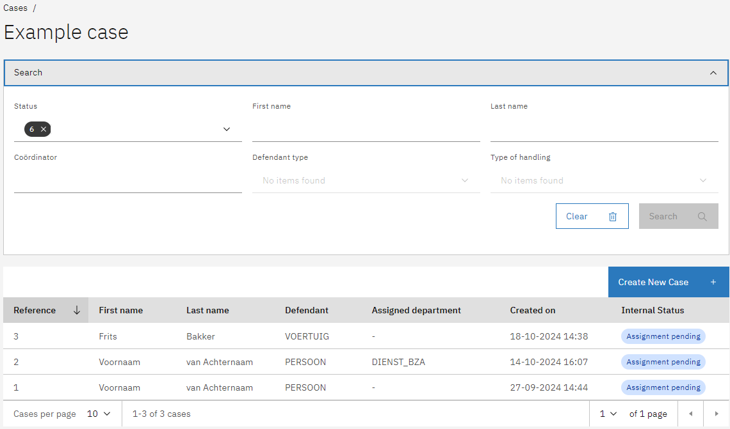The width and height of the screenshot is (730, 429).
Task: Click the Assignment pending tag for reference 2
Action: [x=663, y=362]
